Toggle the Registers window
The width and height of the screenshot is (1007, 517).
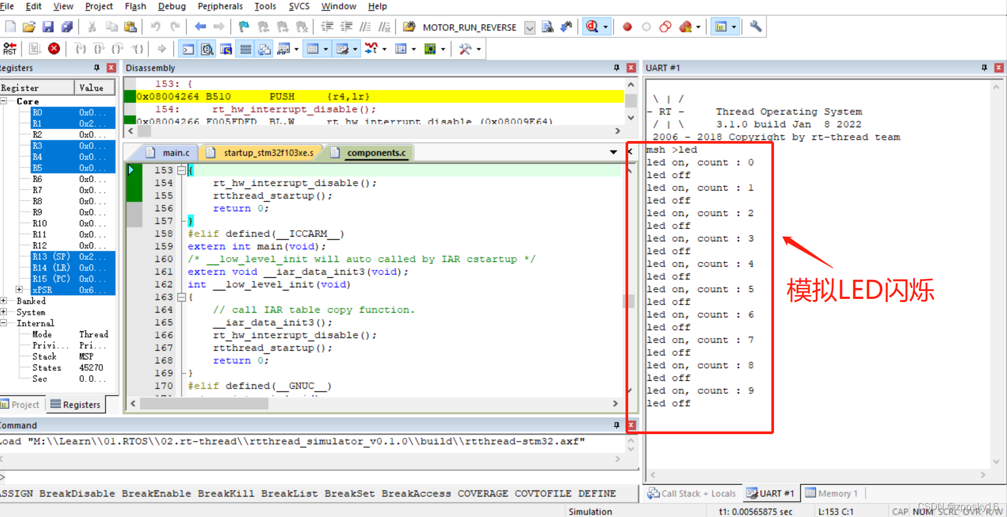tap(246, 49)
